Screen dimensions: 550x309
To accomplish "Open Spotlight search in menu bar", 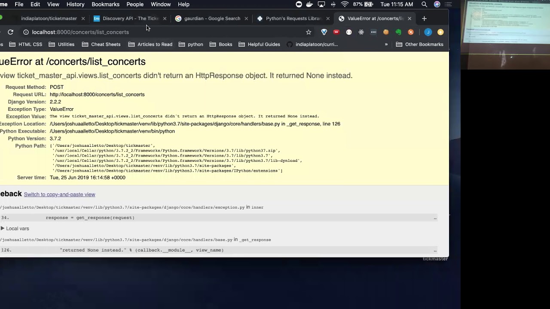I will [424, 4].
